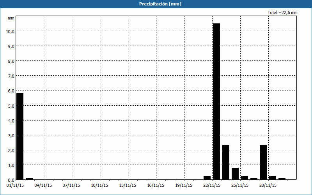312x195 pixels.
Task: Click x-axis label 19/11/15
Action: coord(184,186)
